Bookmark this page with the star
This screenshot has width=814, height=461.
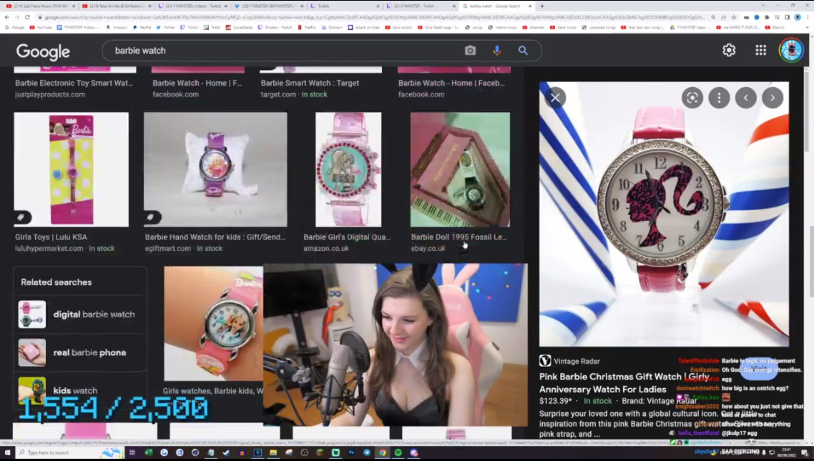click(734, 17)
